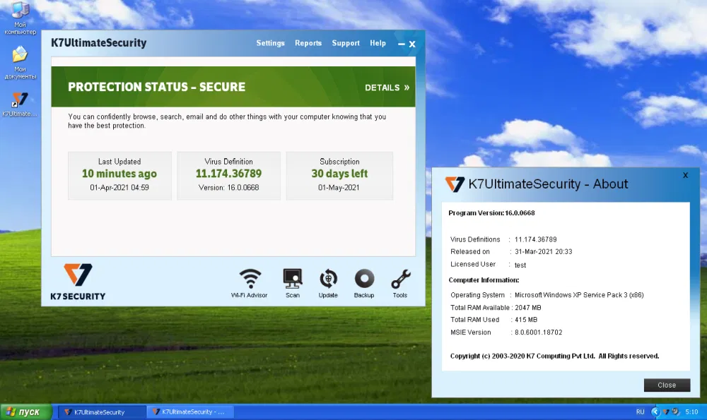This screenshot has height=420, width=707.
Task: Click the K7 tray icon in taskbar
Action: coord(665,412)
